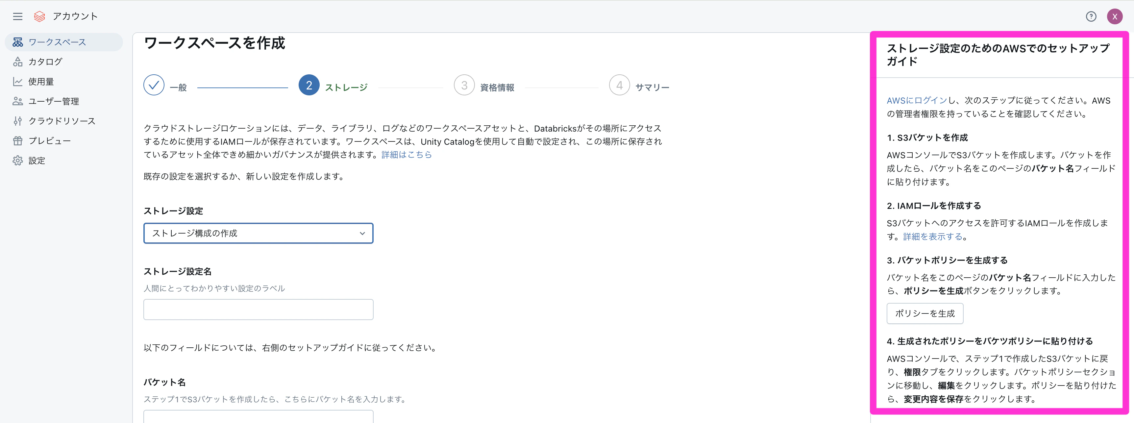This screenshot has width=1134, height=423.
Task: Click the バケット名 input field
Action: tap(259, 416)
